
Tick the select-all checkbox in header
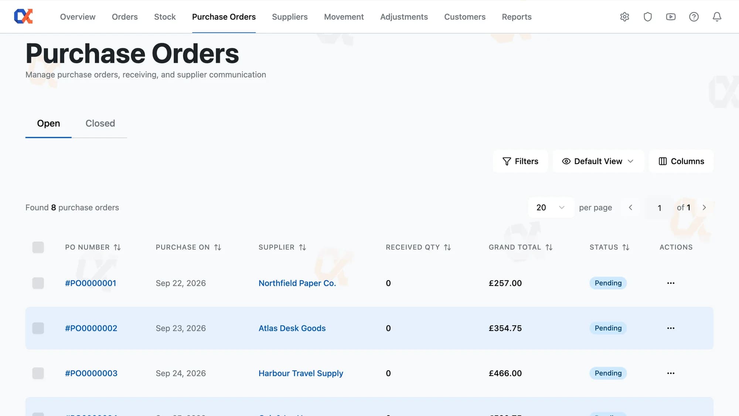[38, 247]
